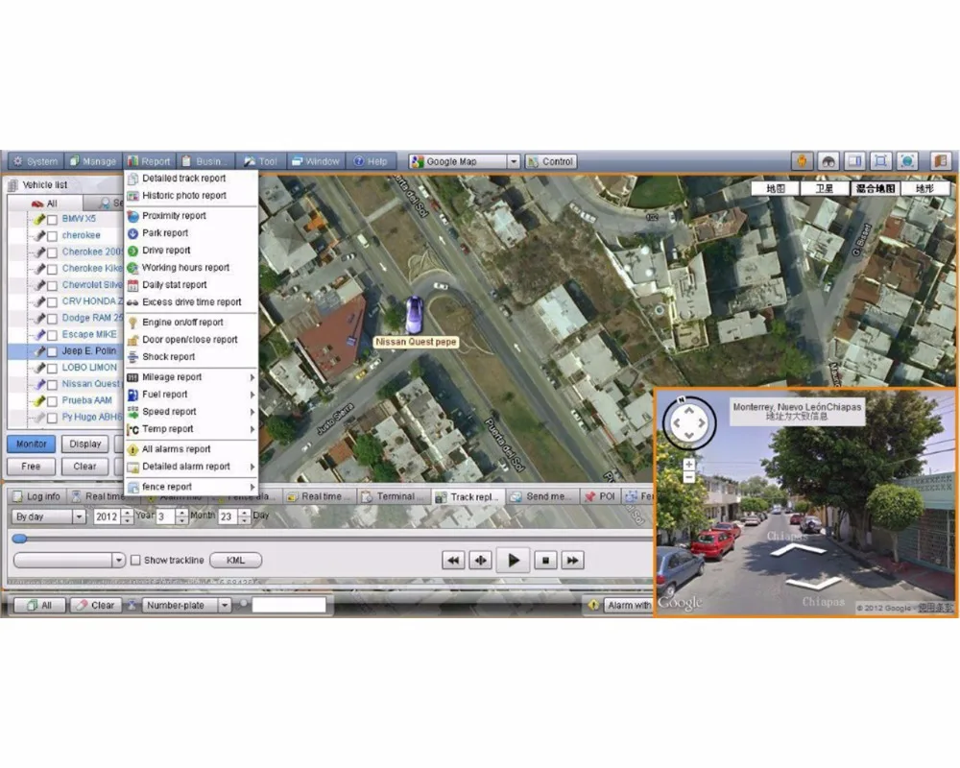Click the KML export button

(x=235, y=560)
